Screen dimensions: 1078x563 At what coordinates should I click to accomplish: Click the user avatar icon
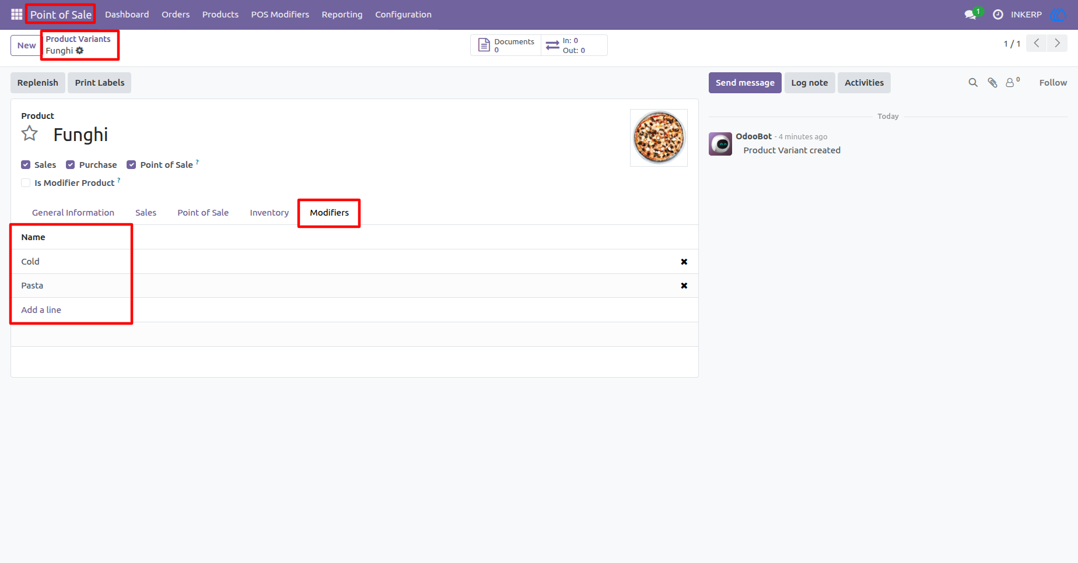[1058, 15]
